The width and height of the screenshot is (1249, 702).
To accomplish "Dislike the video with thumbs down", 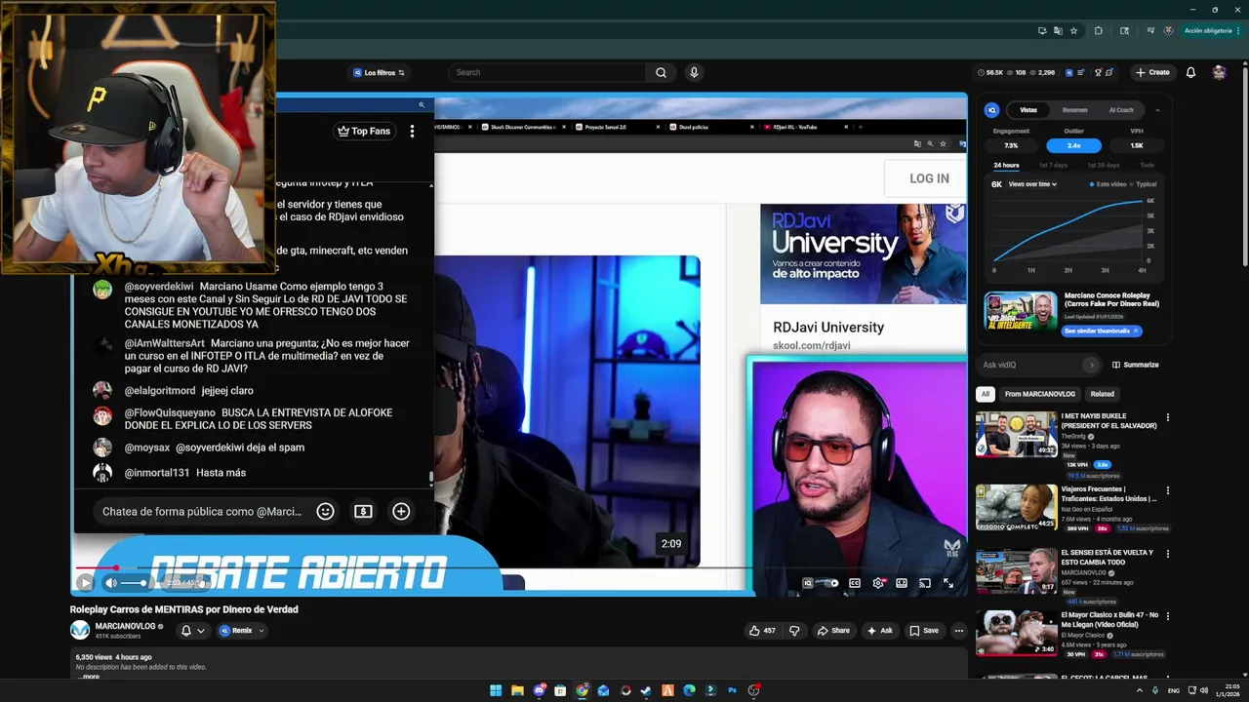I will pos(794,631).
